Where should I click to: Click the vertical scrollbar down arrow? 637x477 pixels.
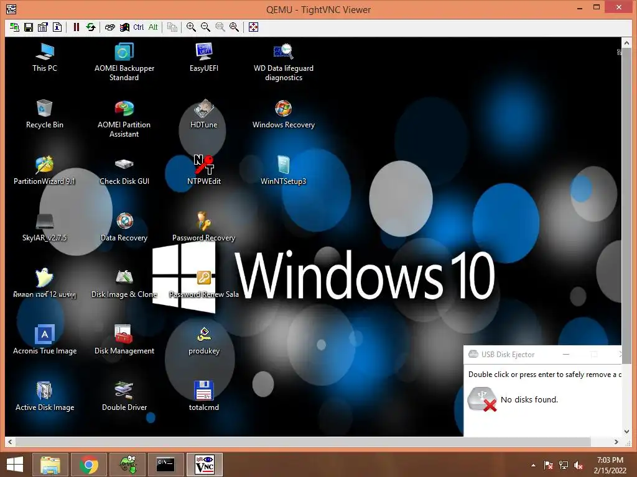click(x=626, y=432)
